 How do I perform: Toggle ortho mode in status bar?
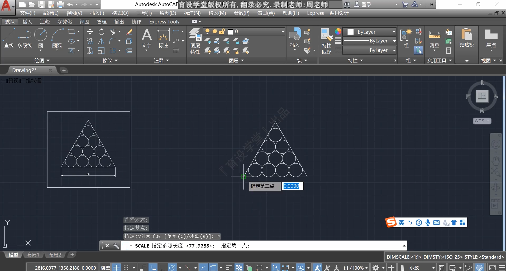pos(162,268)
